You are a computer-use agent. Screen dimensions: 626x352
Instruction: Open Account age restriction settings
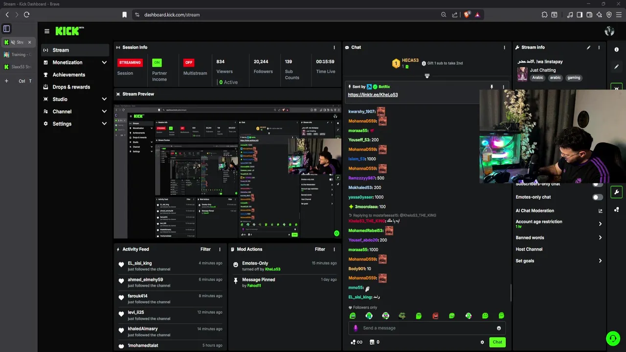tap(559, 223)
